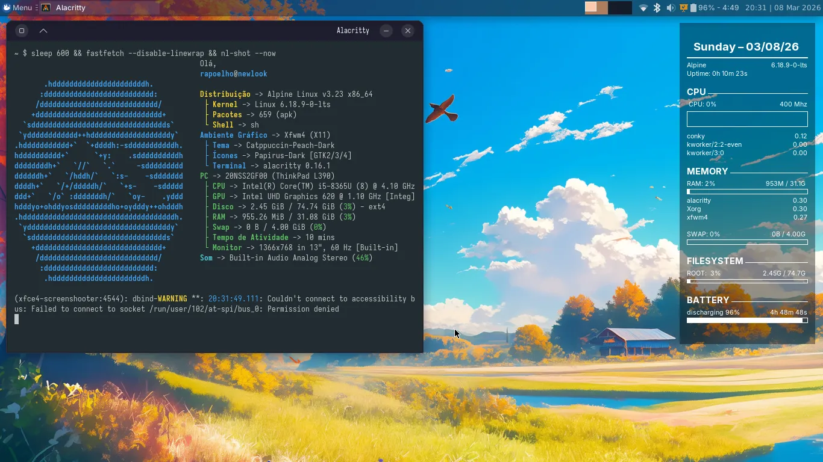Roll up the Alacritty window using the caret

pyautogui.click(x=43, y=31)
